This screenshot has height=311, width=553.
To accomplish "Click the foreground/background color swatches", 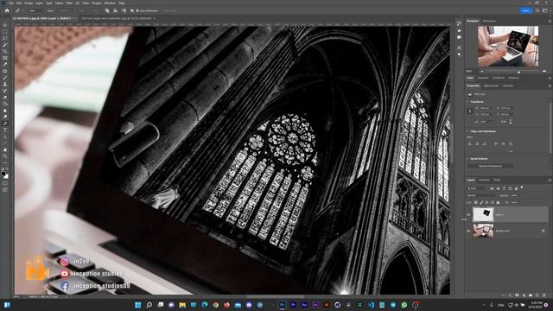I will coord(4,175).
